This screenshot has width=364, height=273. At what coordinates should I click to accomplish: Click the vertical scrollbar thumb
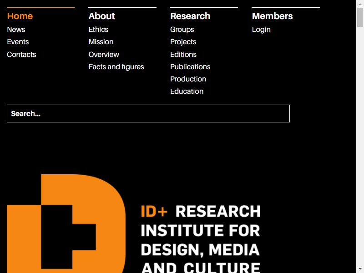pyautogui.click(x=360, y=17)
